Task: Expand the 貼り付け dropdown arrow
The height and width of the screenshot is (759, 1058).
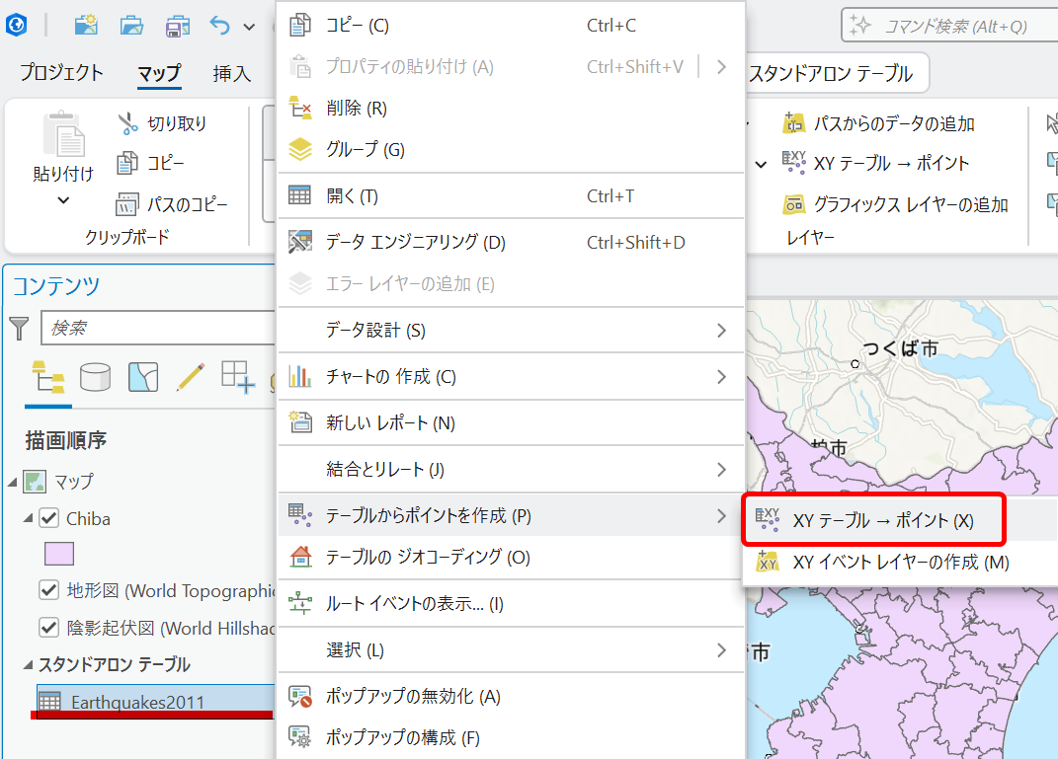Action: 63,200
